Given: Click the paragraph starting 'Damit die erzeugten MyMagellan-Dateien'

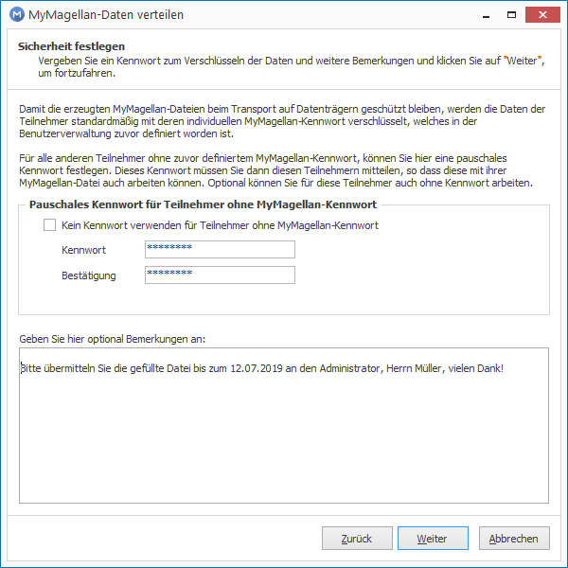Looking at the screenshot, I should (x=282, y=121).
